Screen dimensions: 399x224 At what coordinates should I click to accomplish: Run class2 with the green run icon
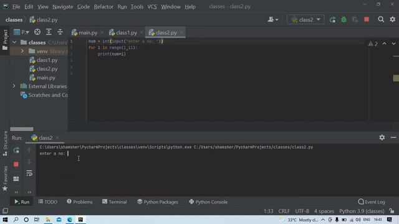pyautogui.click(x=332, y=19)
